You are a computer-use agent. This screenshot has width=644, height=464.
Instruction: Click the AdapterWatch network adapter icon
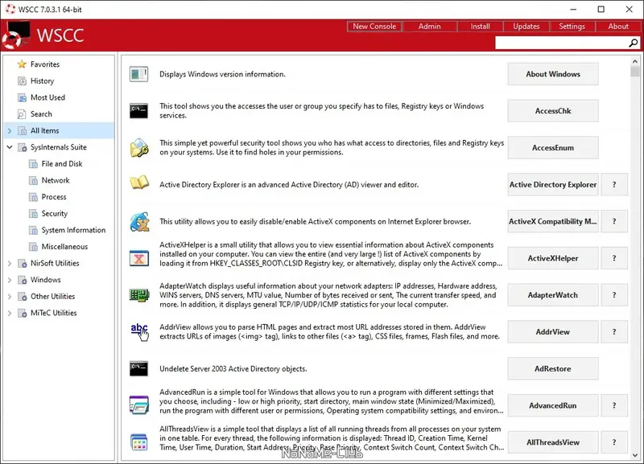pyautogui.click(x=138, y=294)
